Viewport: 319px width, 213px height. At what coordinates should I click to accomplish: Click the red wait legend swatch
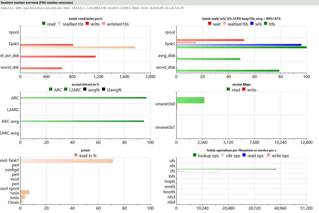point(210,24)
